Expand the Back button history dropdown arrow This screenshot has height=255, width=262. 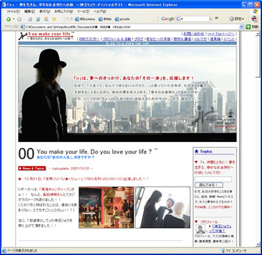(14, 19)
